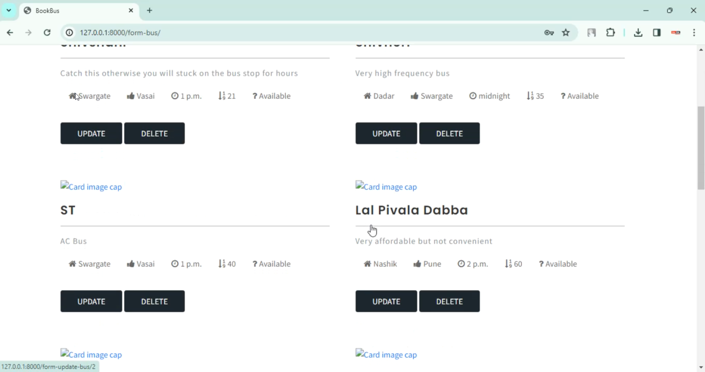Click the vertical page scrollbar thumb

pos(701,148)
